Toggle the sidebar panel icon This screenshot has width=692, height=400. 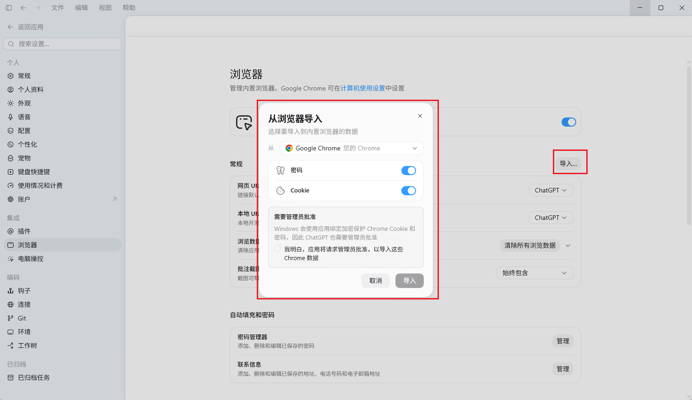coord(9,8)
